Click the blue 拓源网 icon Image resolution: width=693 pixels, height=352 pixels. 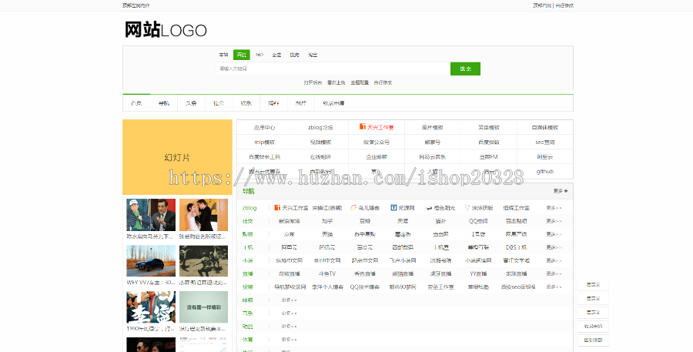tap(393, 208)
